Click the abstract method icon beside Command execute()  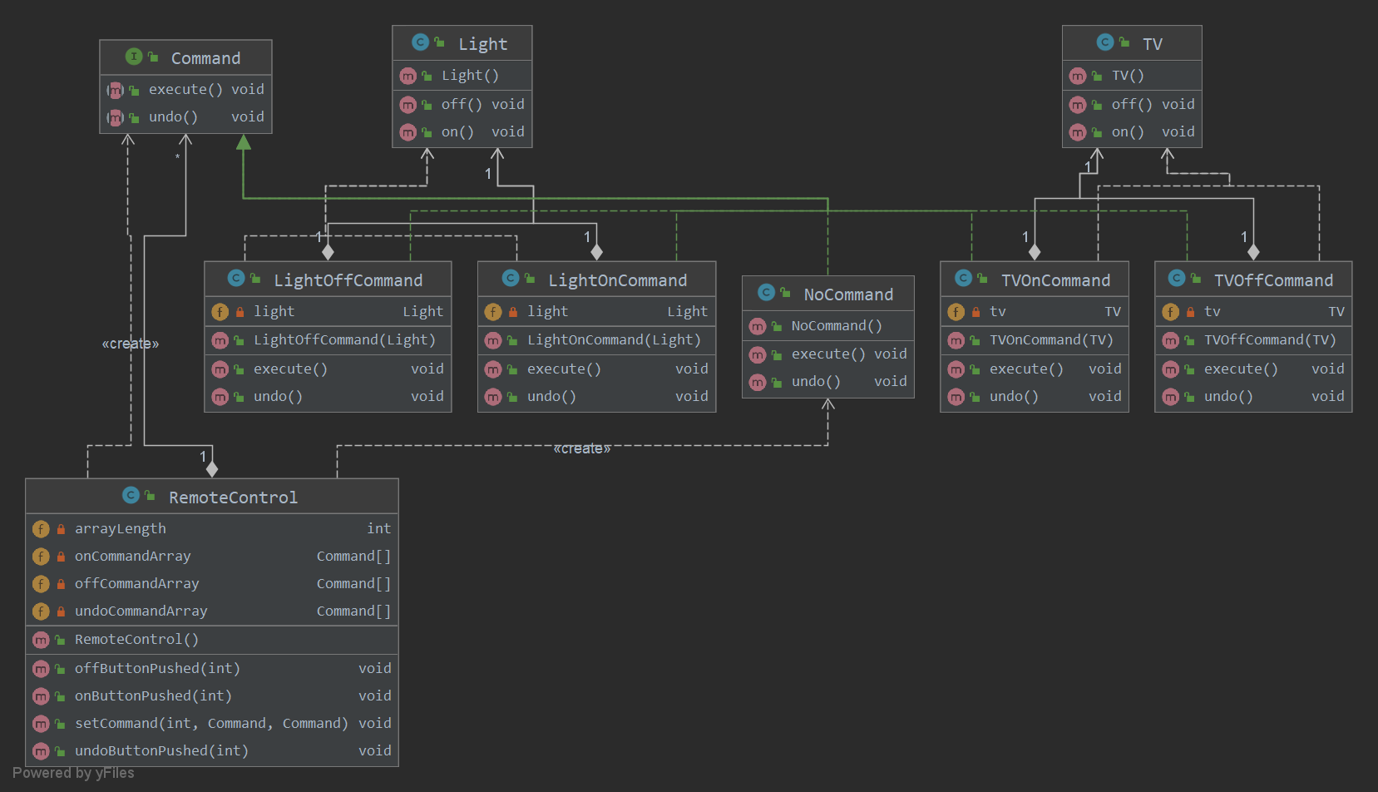(x=116, y=90)
